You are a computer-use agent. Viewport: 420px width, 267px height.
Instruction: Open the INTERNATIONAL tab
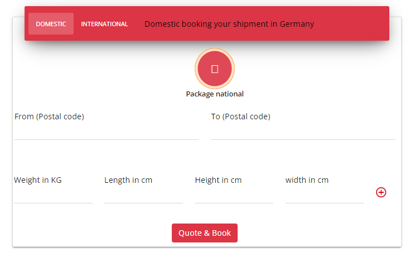point(104,24)
